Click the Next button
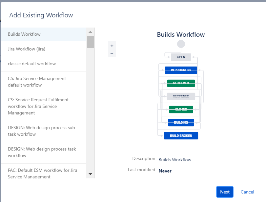Image resolution: width=266 pixels, height=202 pixels. point(225,192)
